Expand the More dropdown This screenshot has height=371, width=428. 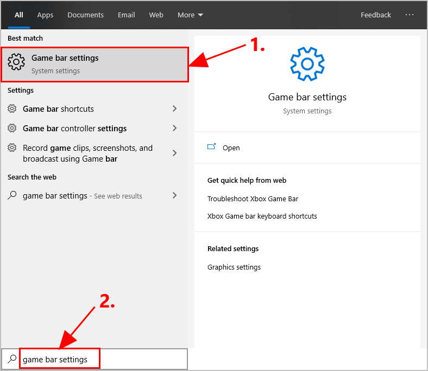click(190, 15)
